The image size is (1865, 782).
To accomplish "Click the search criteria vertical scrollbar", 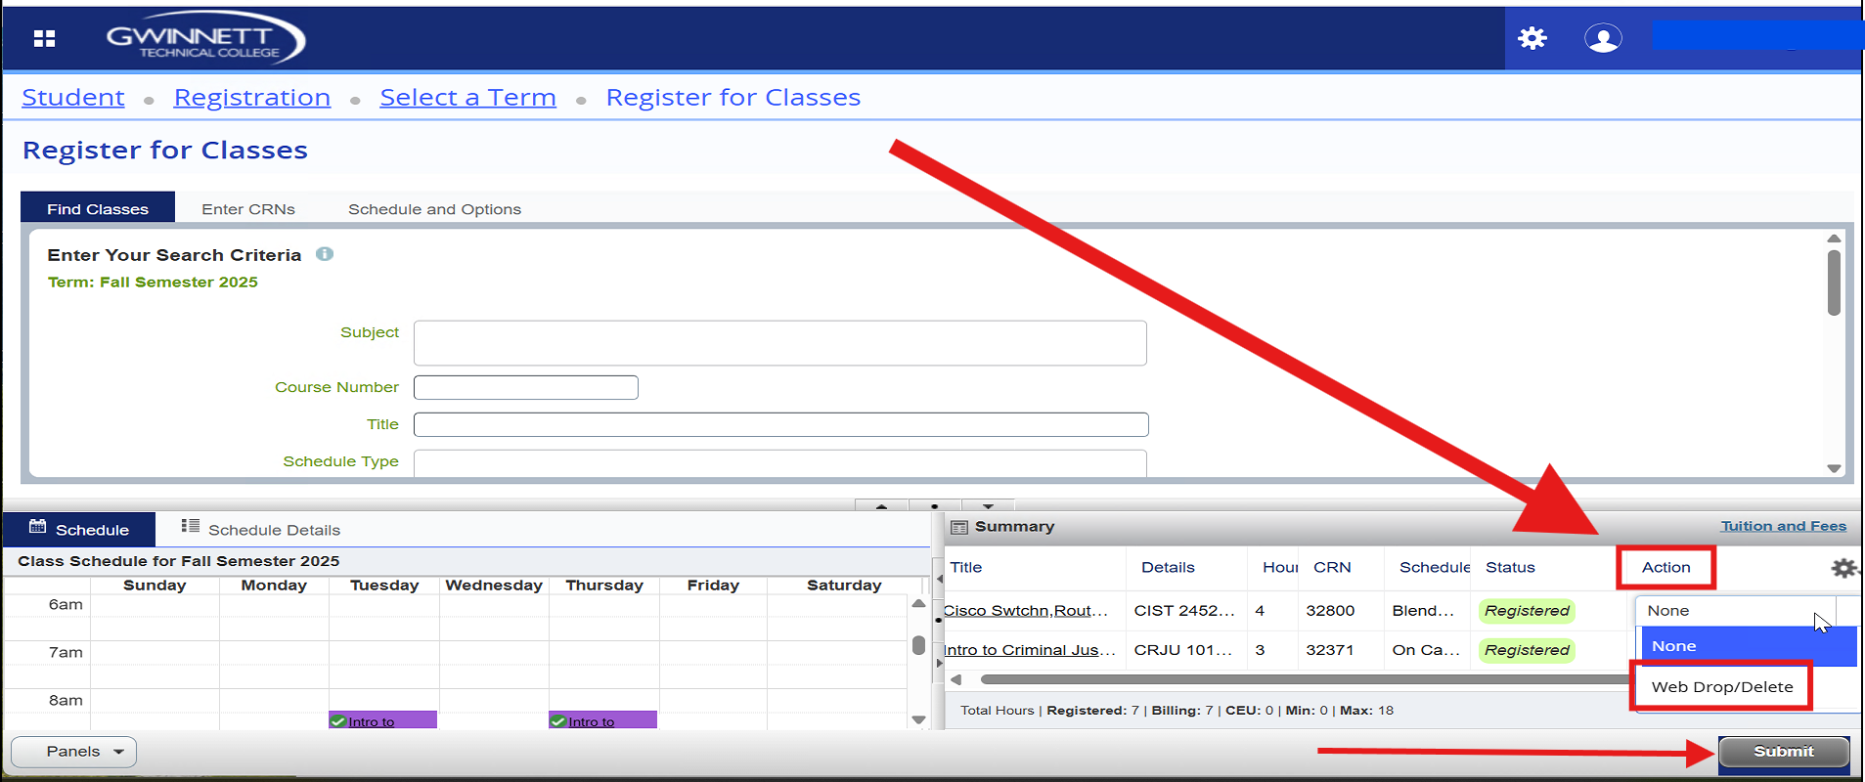I will click(x=1834, y=283).
